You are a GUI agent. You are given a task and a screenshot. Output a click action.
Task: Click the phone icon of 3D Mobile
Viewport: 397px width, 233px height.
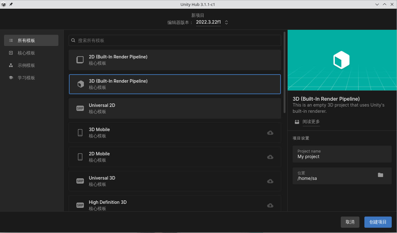click(x=80, y=133)
